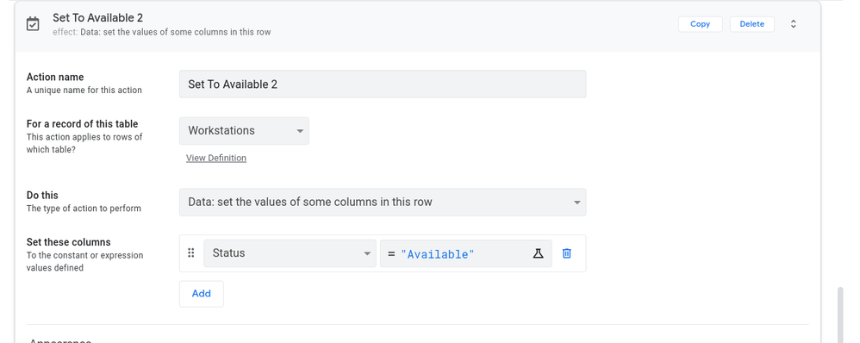
Task: Click the Set To Available 2 header title
Action: [97, 18]
